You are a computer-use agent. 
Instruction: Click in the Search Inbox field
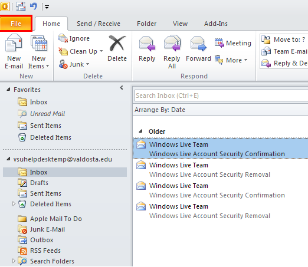tap(221, 95)
